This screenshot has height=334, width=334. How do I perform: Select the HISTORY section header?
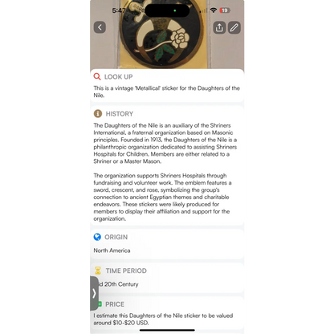click(x=120, y=114)
